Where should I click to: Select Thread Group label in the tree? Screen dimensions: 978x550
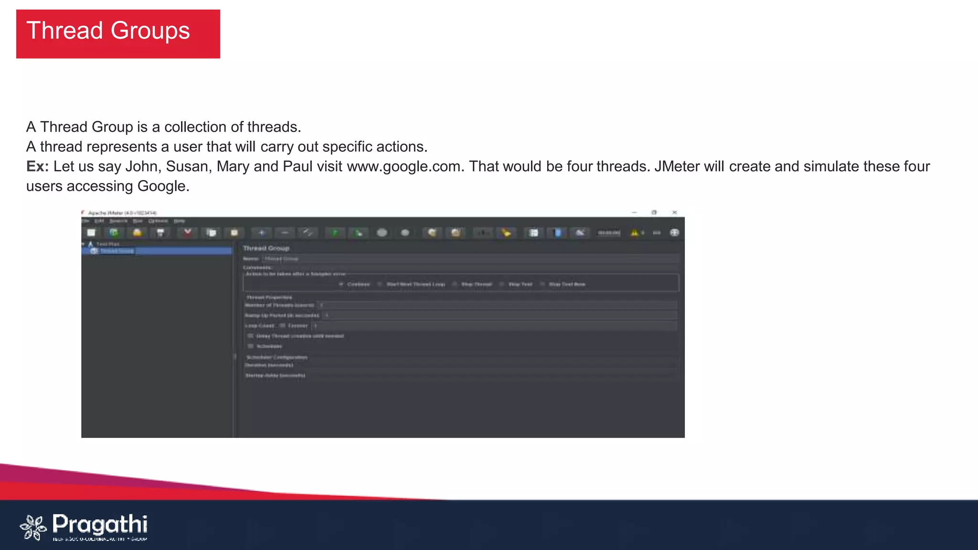(x=117, y=251)
